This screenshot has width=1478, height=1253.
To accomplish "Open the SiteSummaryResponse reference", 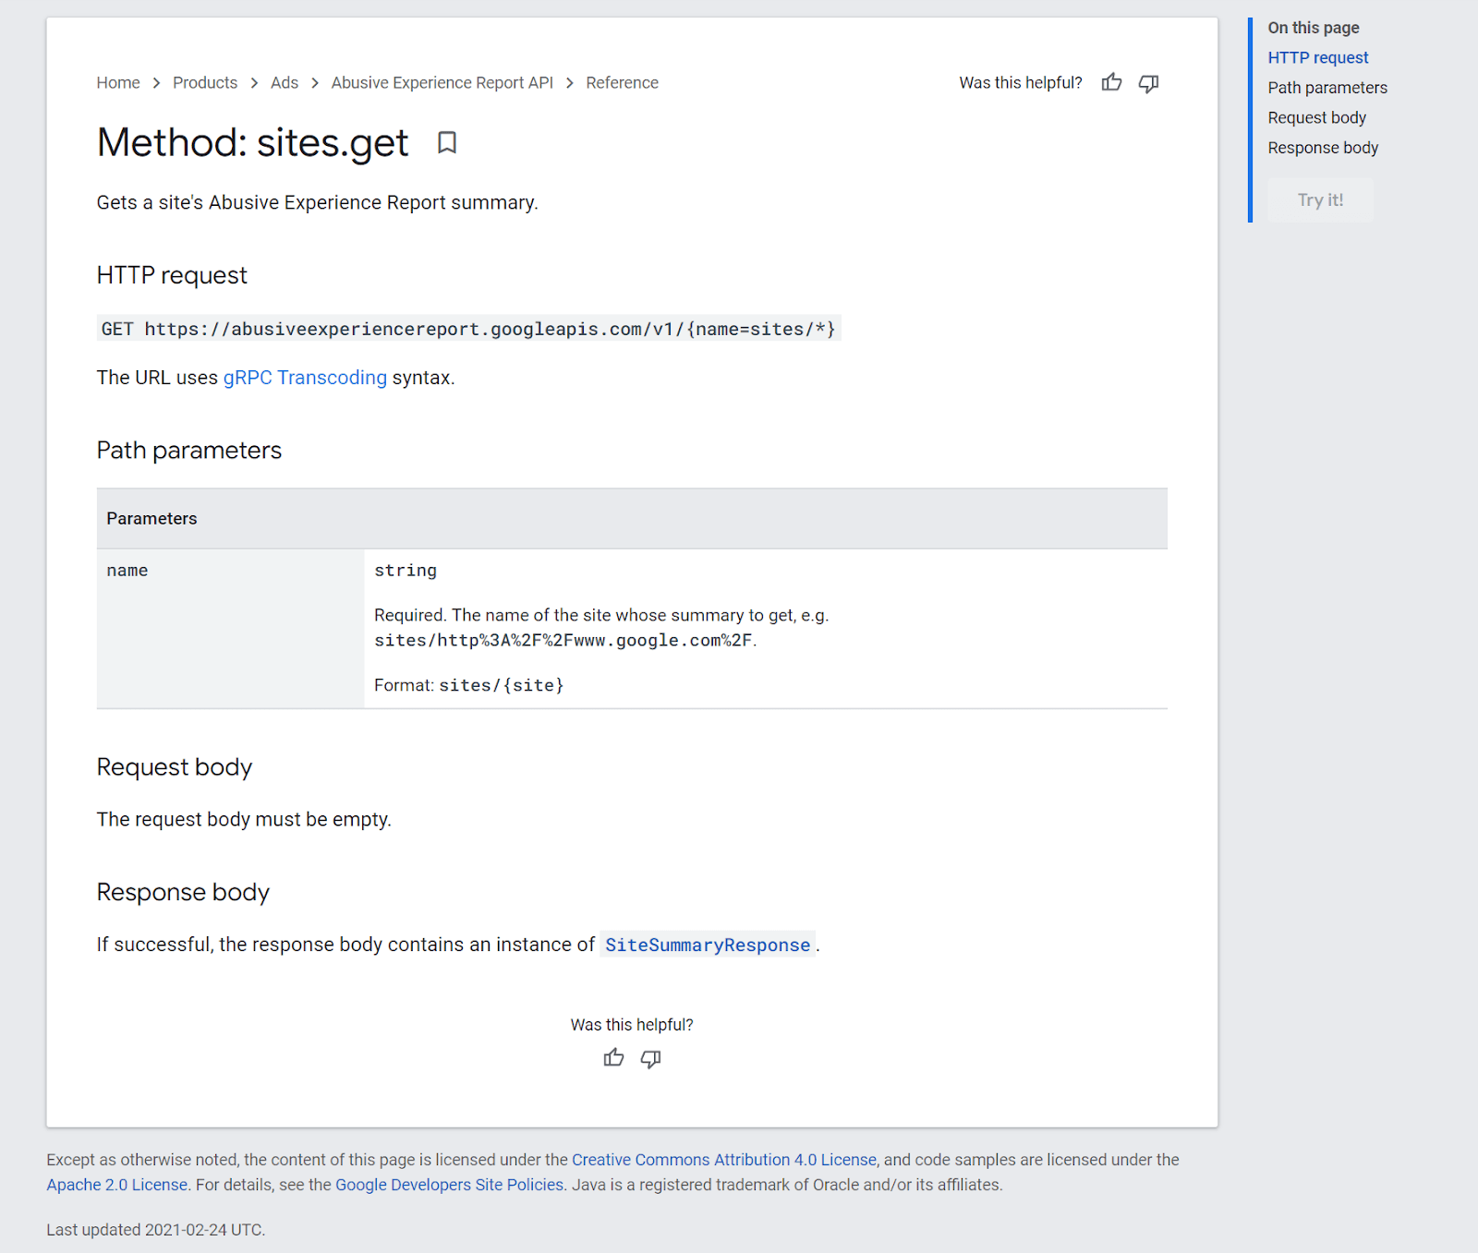I will tap(708, 945).
